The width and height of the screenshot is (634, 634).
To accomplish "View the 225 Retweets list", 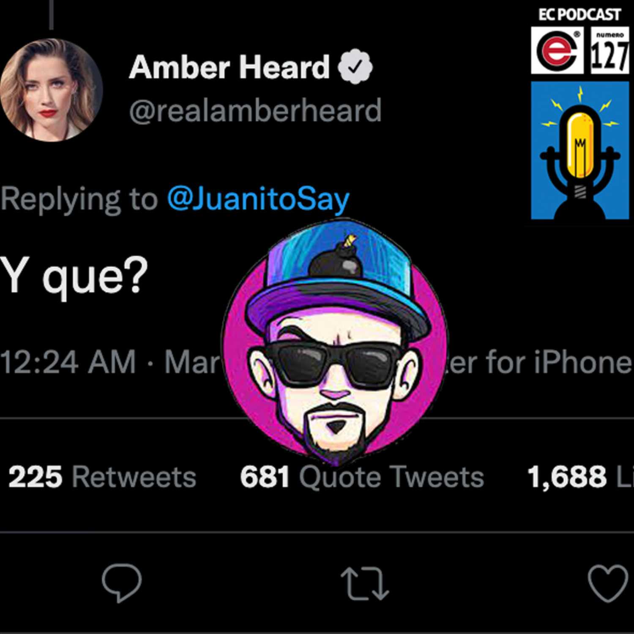I will tap(102, 477).
